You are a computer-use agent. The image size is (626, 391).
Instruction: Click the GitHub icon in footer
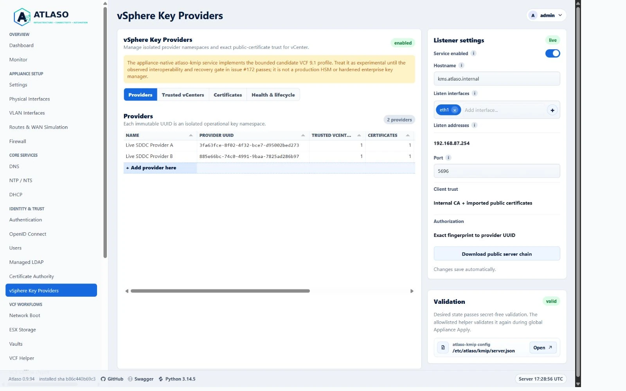(103, 379)
